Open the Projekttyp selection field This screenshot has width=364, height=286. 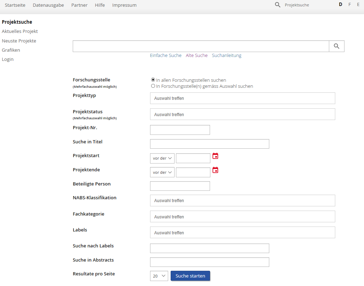[242, 98]
